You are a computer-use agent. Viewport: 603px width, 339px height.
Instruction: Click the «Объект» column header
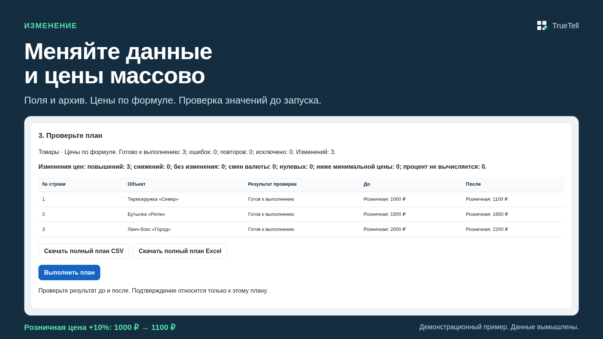136,184
